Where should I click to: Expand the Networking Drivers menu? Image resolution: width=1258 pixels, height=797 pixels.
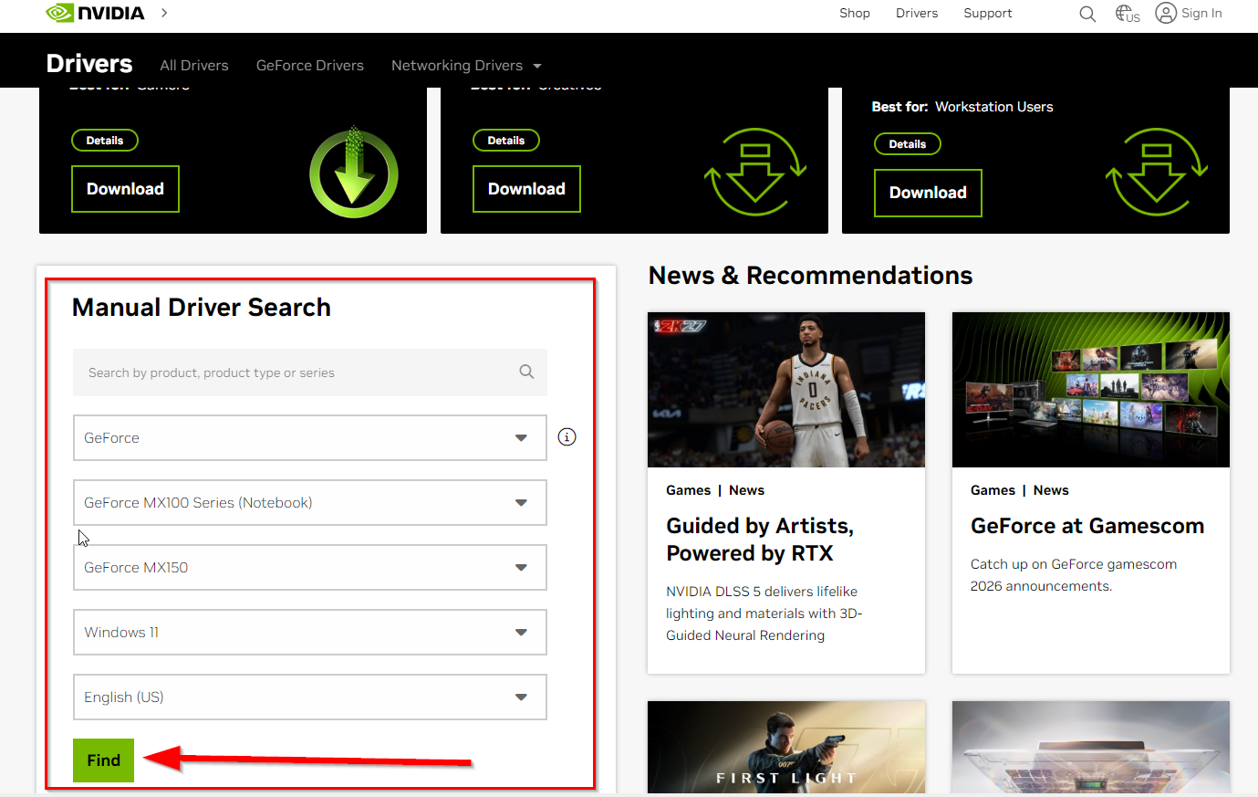[x=466, y=66]
